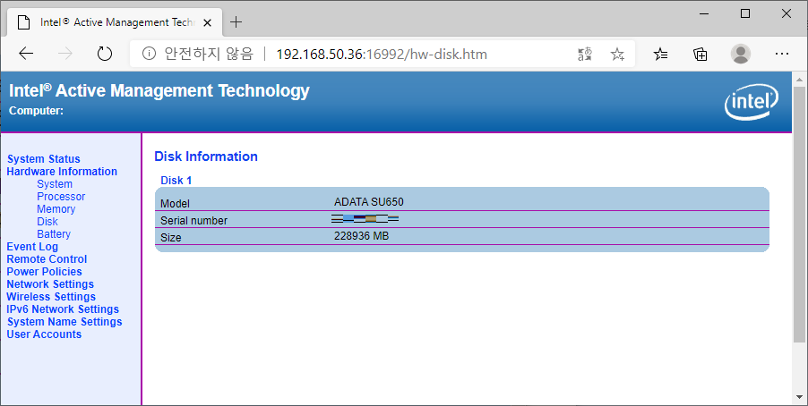
Task: Reload the current page
Action: point(105,54)
